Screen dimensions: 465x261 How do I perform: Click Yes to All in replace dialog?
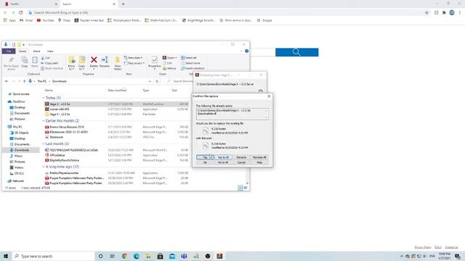tap(223, 157)
